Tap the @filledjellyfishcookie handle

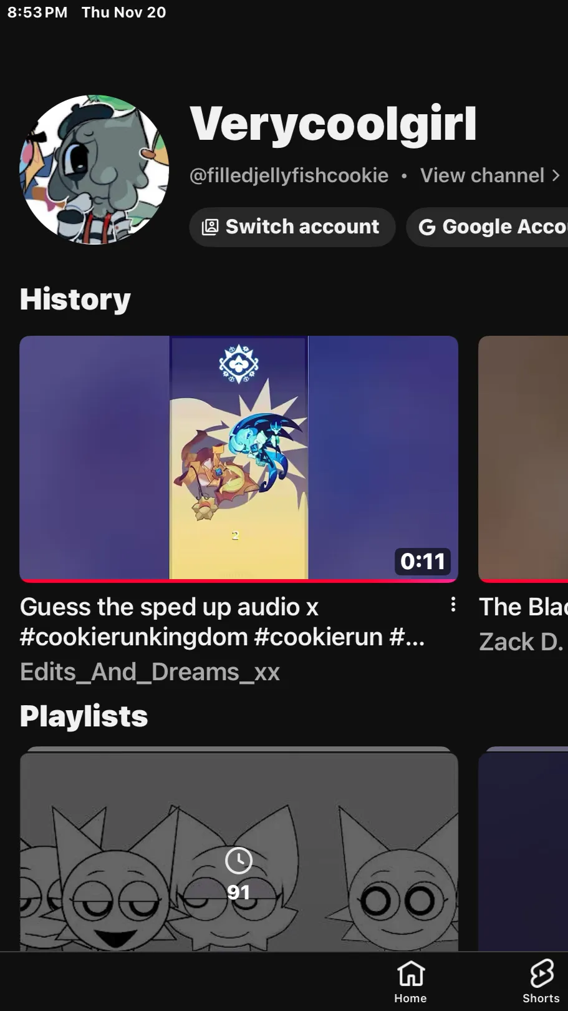tap(289, 176)
